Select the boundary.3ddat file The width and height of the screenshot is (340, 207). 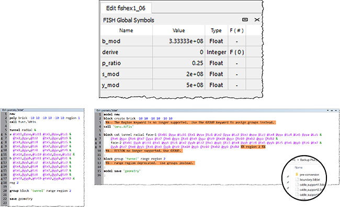point(310,179)
